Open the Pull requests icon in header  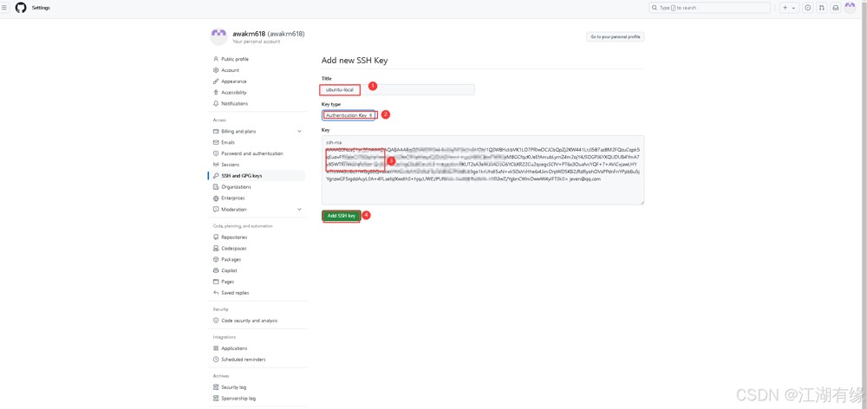822,8
